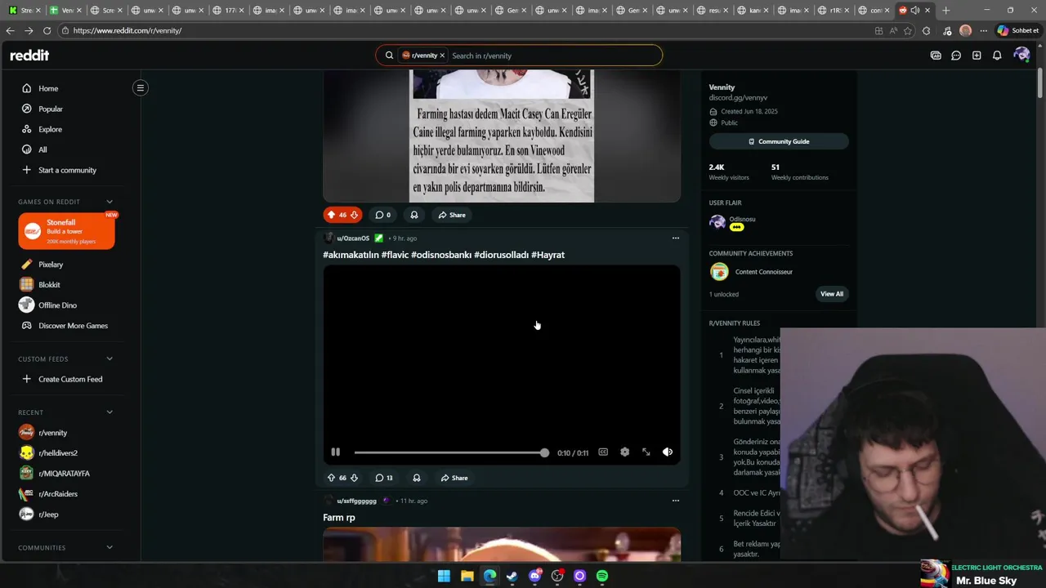Image resolution: width=1046 pixels, height=588 pixels.
Task: Click browser reload button
Action: coord(47,30)
